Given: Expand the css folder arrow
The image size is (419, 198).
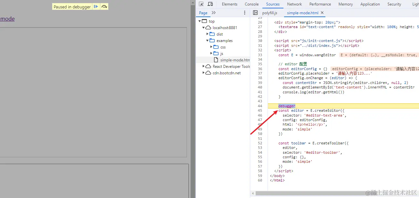Looking at the screenshot, I should coord(211,47).
